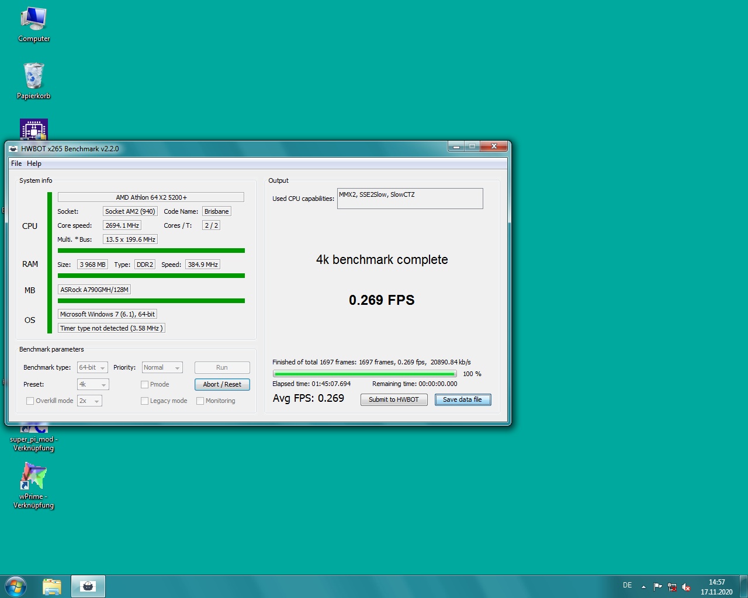Image resolution: width=748 pixels, height=598 pixels.
Task: Click the 13.5 x 199.6 MHz multiplier value
Action: 130,239
